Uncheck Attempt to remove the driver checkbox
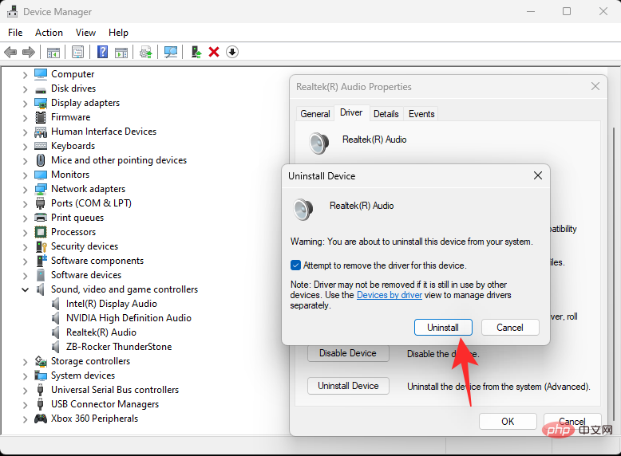 point(295,265)
